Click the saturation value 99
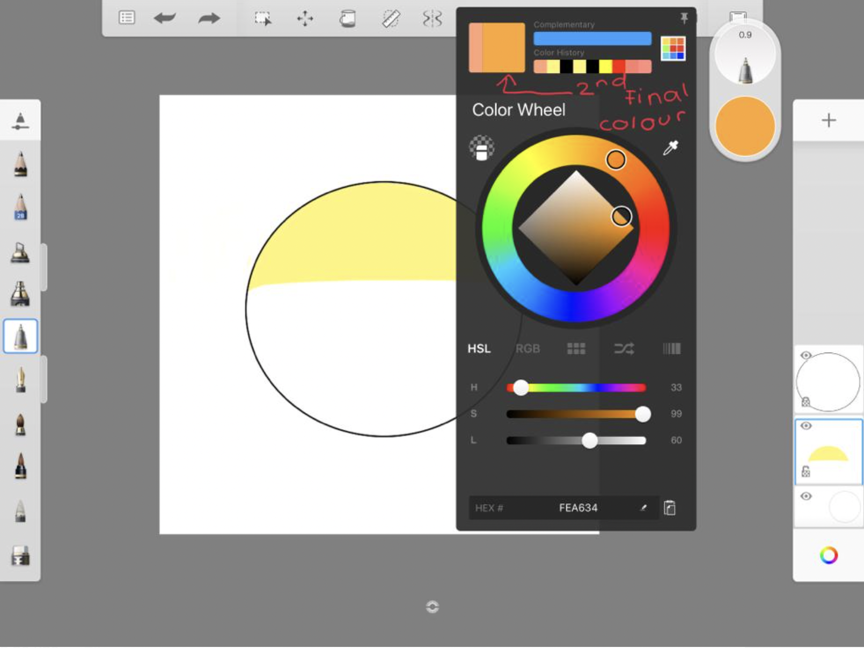Image resolution: width=864 pixels, height=648 pixels. [x=676, y=414]
